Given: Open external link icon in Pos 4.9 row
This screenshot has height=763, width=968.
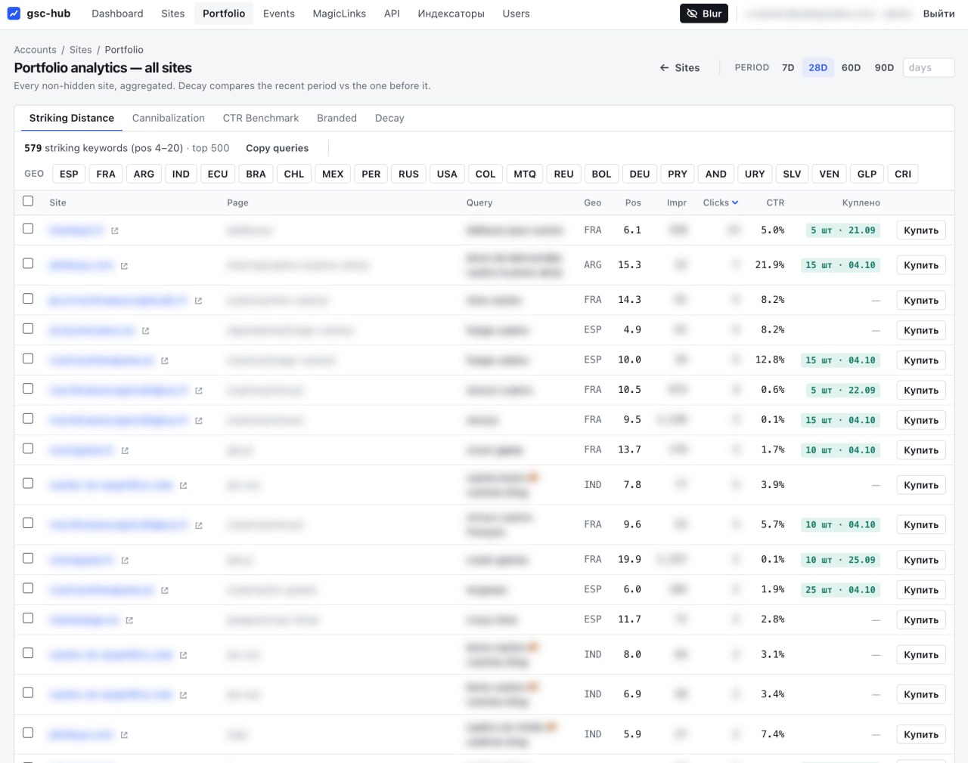Looking at the screenshot, I should tap(145, 331).
